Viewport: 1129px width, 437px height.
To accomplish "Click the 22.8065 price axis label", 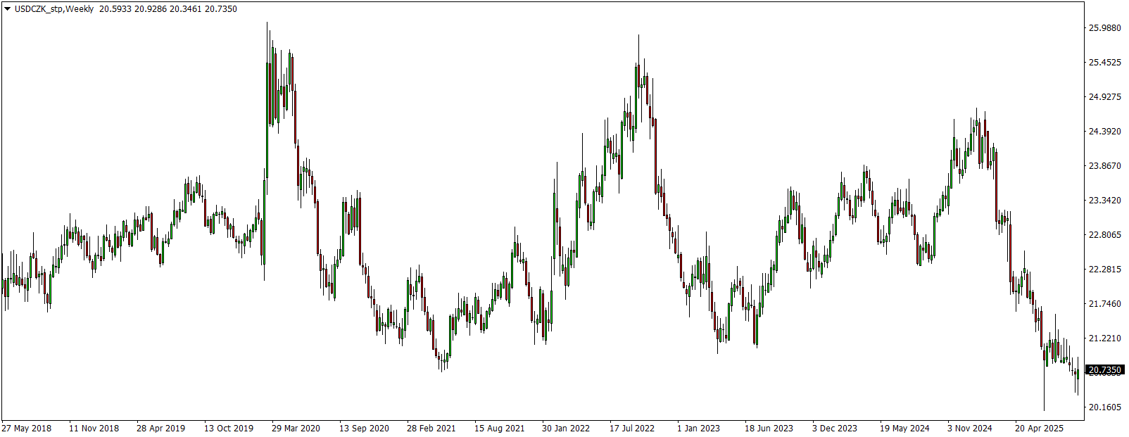I will coord(1104,235).
